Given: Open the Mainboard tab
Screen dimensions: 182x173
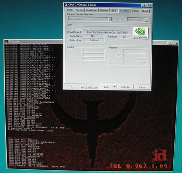Looking at the screenshot, I should click(91, 10).
